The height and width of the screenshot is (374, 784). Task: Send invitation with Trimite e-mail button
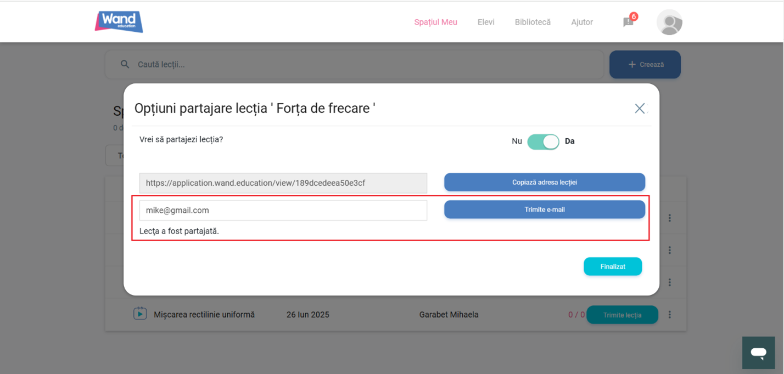544,209
